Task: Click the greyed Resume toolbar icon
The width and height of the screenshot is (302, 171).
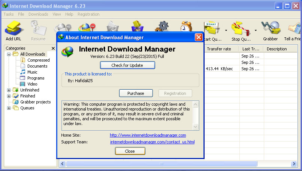Action: [x=39, y=28]
